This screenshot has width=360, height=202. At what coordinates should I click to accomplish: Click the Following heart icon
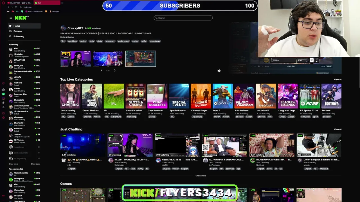[x=10, y=36]
